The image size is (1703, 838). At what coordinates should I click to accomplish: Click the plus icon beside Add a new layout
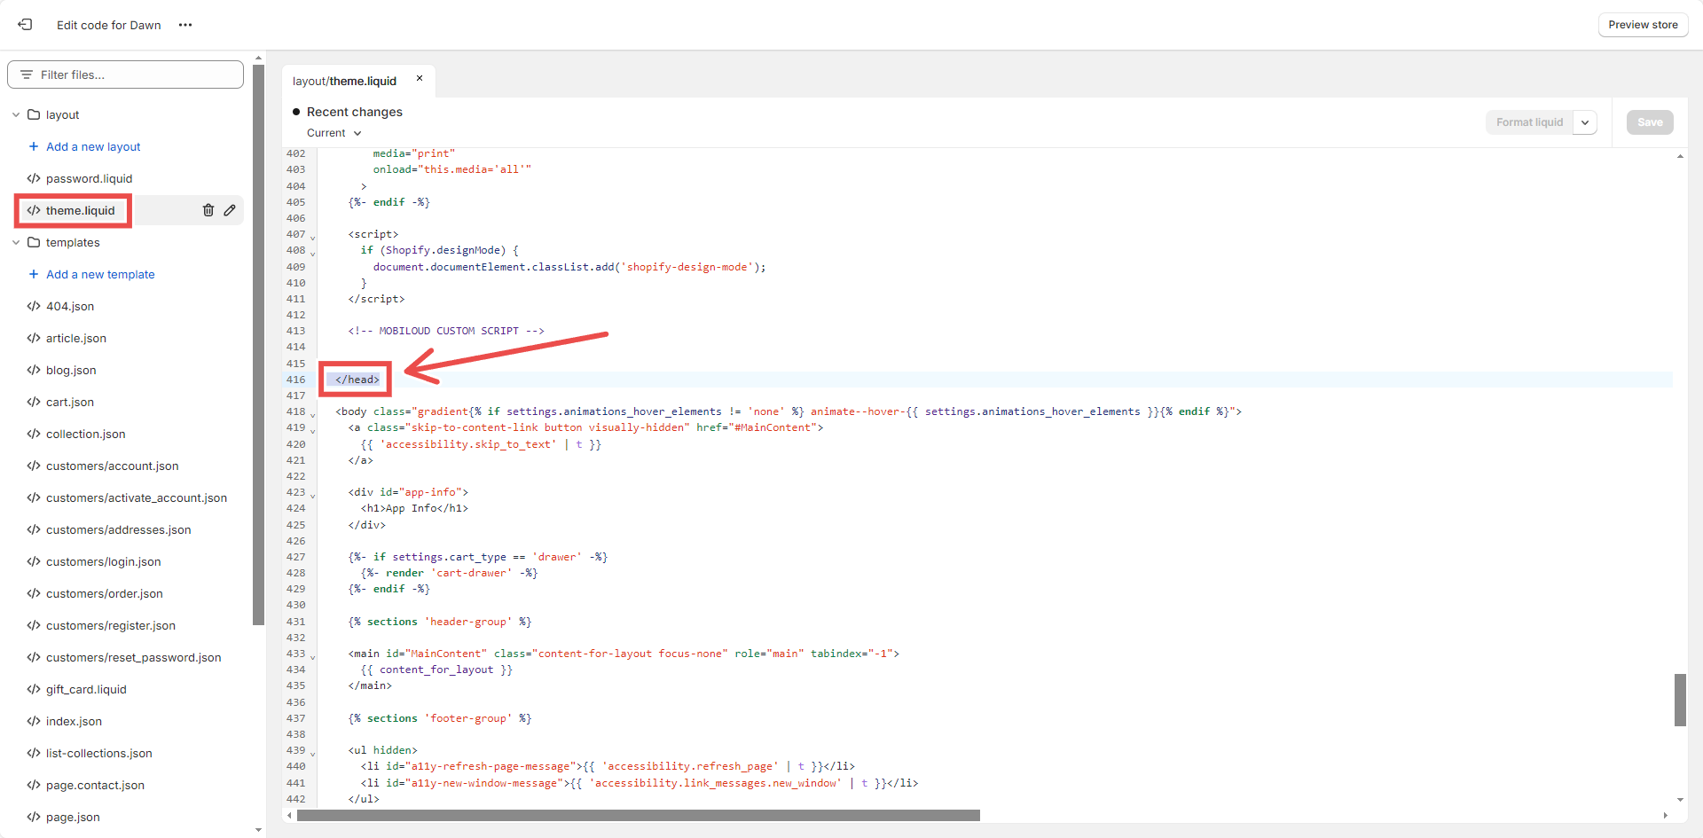tap(34, 146)
